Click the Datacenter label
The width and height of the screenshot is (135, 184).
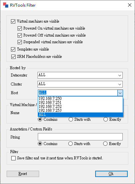click(19, 75)
